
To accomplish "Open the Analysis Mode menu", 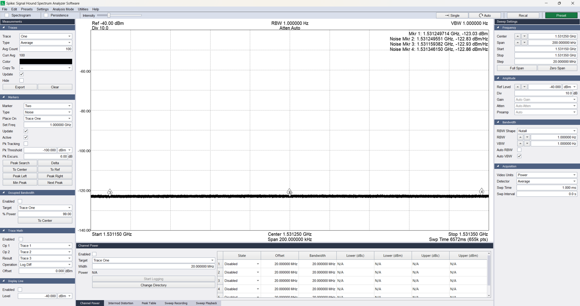I will (63, 9).
